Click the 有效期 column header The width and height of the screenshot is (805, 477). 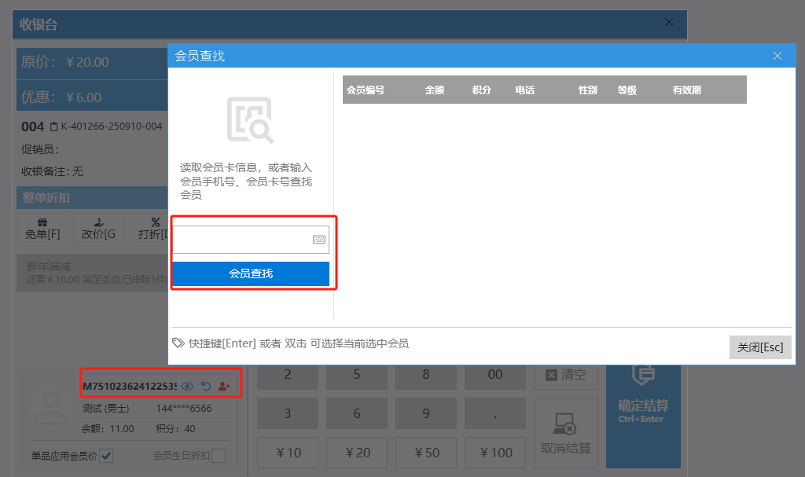[686, 90]
